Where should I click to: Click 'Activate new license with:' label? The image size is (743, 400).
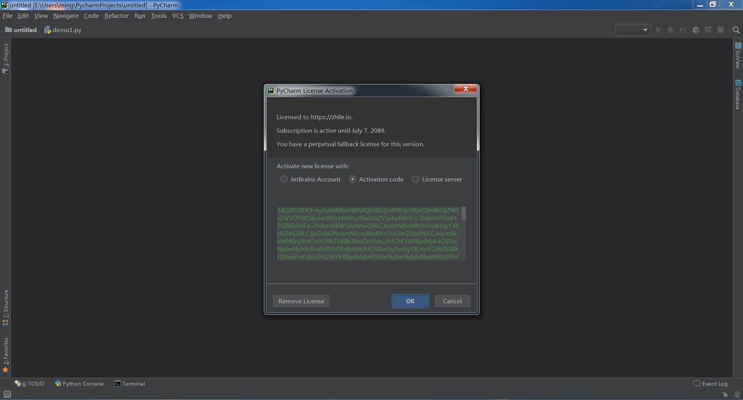coord(313,166)
